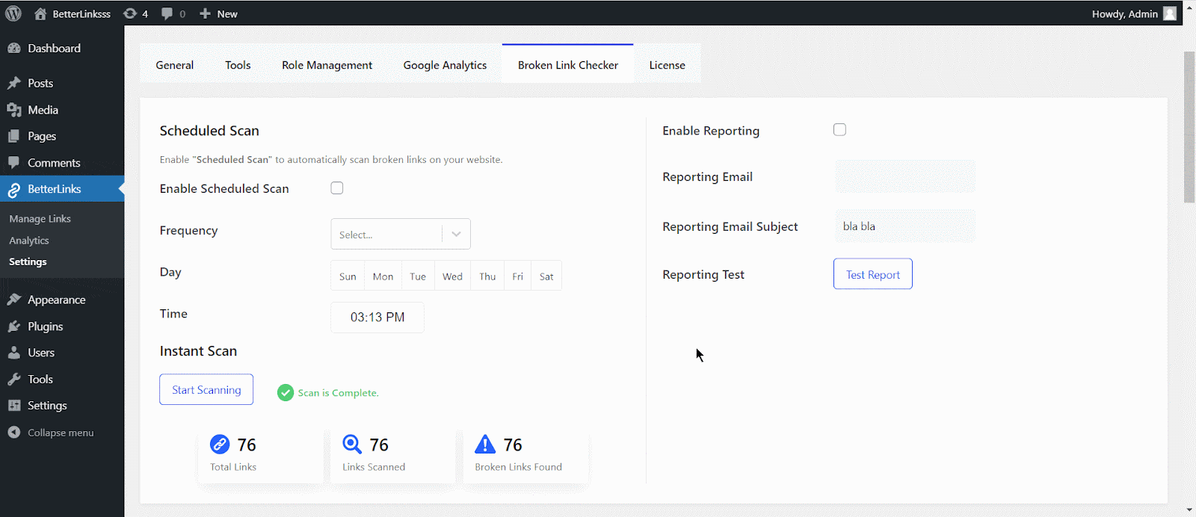Open the New content menu in admin bar
The image size is (1196, 517).
pos(218,13)
